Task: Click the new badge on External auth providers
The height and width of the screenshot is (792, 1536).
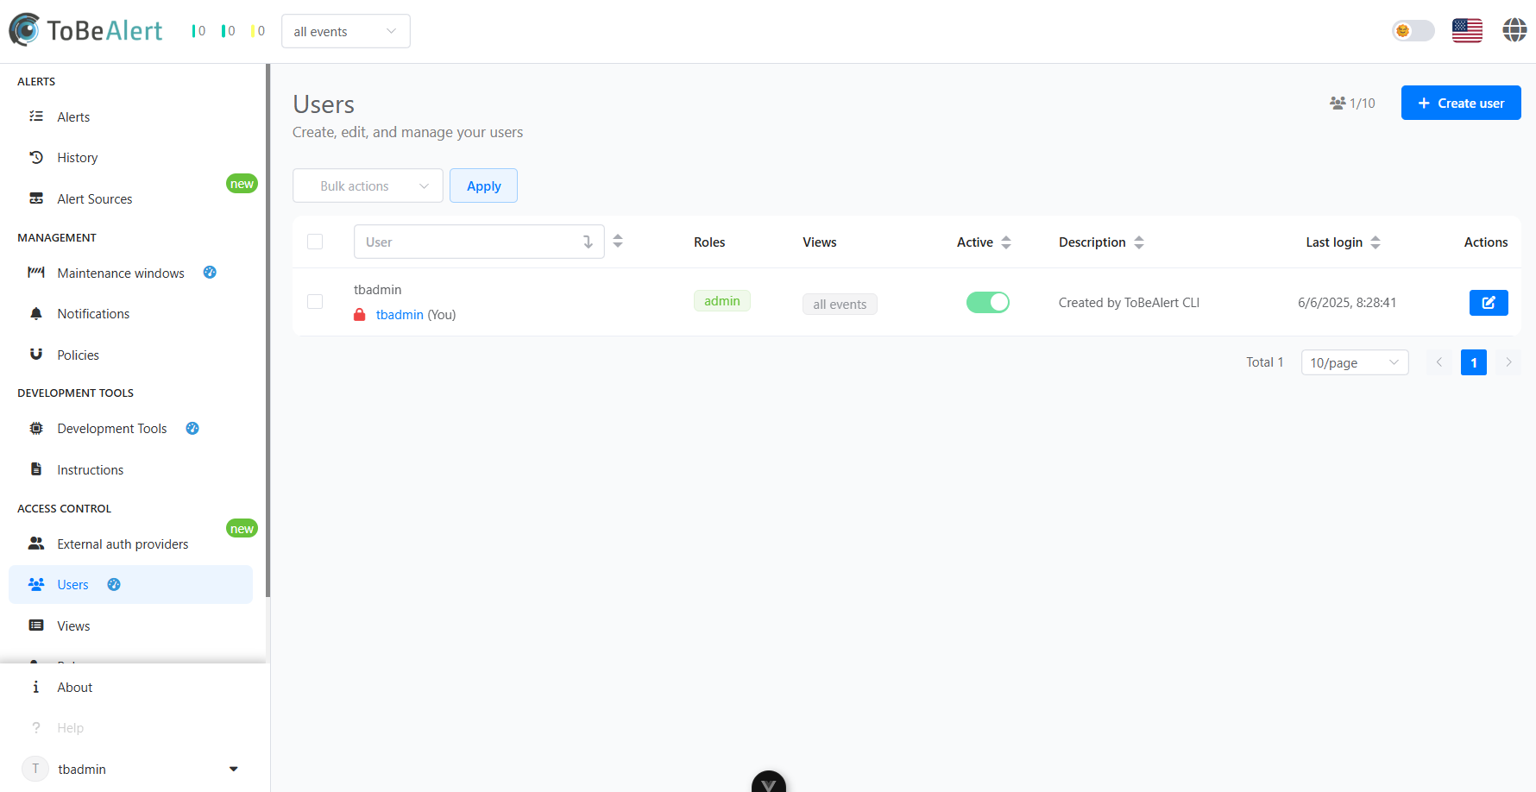Action: (242, 528)
